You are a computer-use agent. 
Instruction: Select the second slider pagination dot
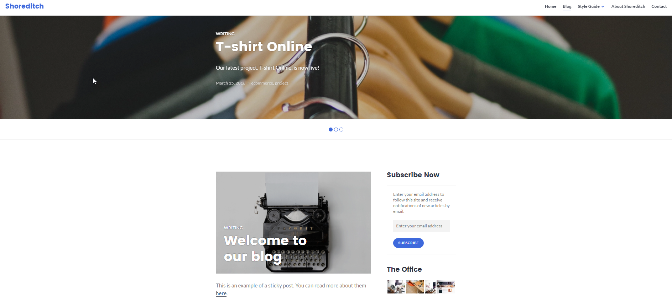point(336,130)
